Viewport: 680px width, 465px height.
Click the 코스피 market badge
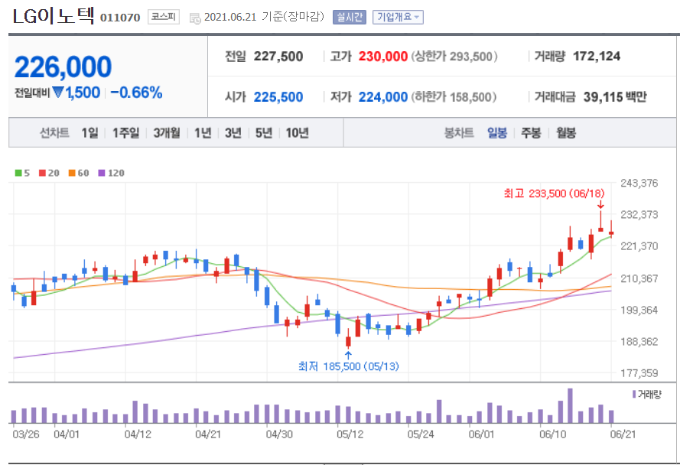[164, 18]
